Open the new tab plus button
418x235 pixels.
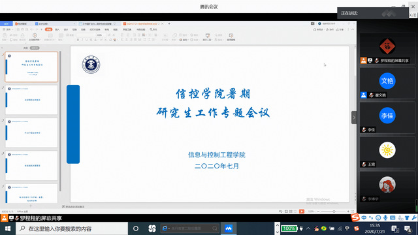click(x=169, y=23)
